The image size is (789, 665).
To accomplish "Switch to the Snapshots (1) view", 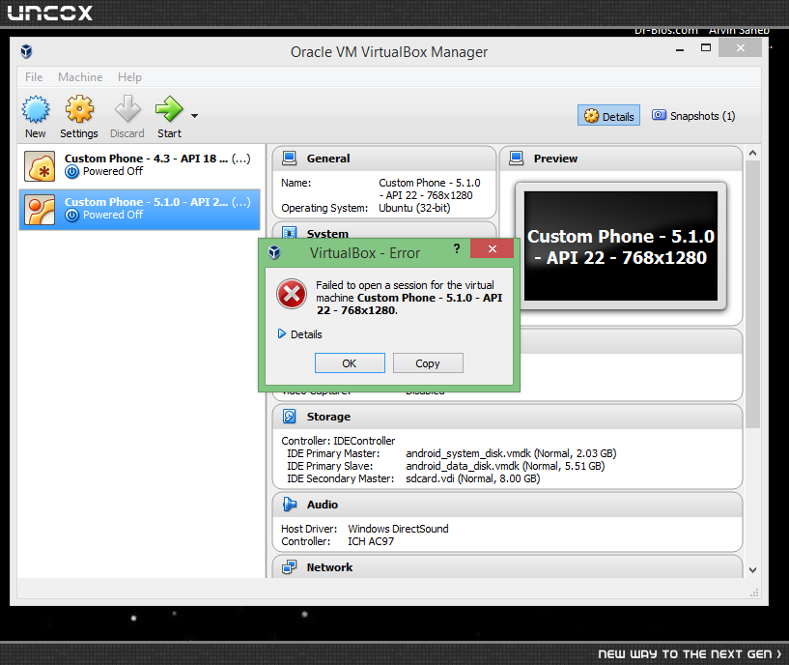I will [x=693, y=116].
